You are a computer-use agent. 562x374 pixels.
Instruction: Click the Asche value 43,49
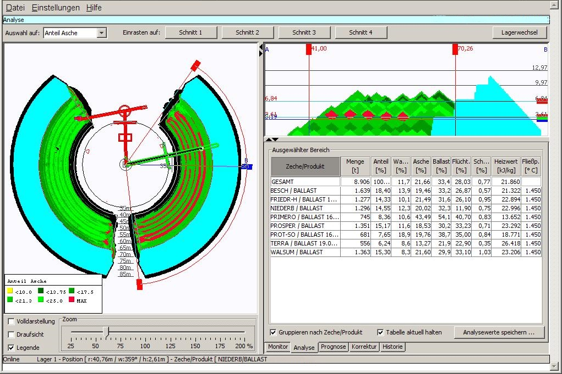coord(422,217)
